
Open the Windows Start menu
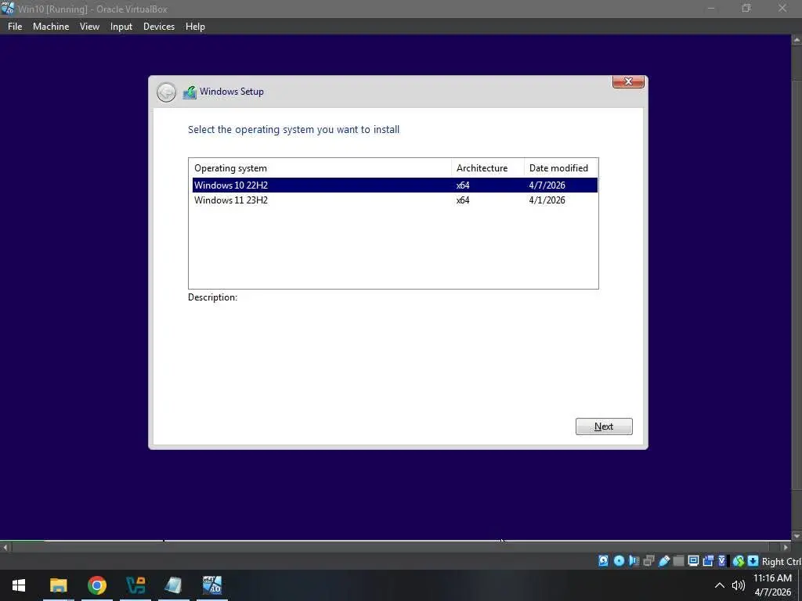[x=19, y=585]
